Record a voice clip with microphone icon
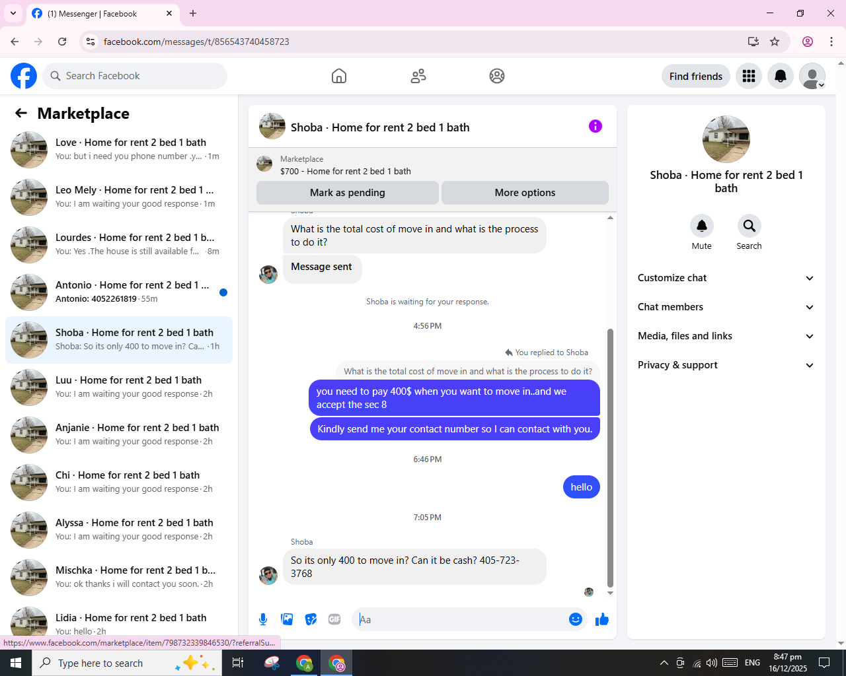 tap(263, 619)
